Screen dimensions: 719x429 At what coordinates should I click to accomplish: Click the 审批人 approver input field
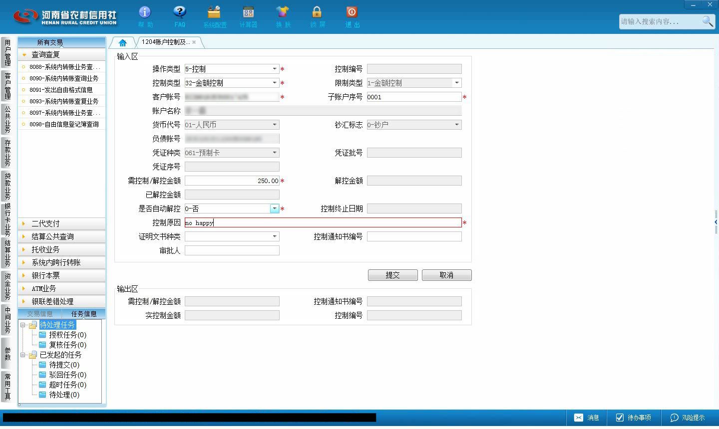232,250
